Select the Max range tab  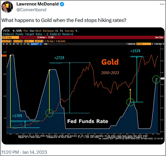(28, 44)
